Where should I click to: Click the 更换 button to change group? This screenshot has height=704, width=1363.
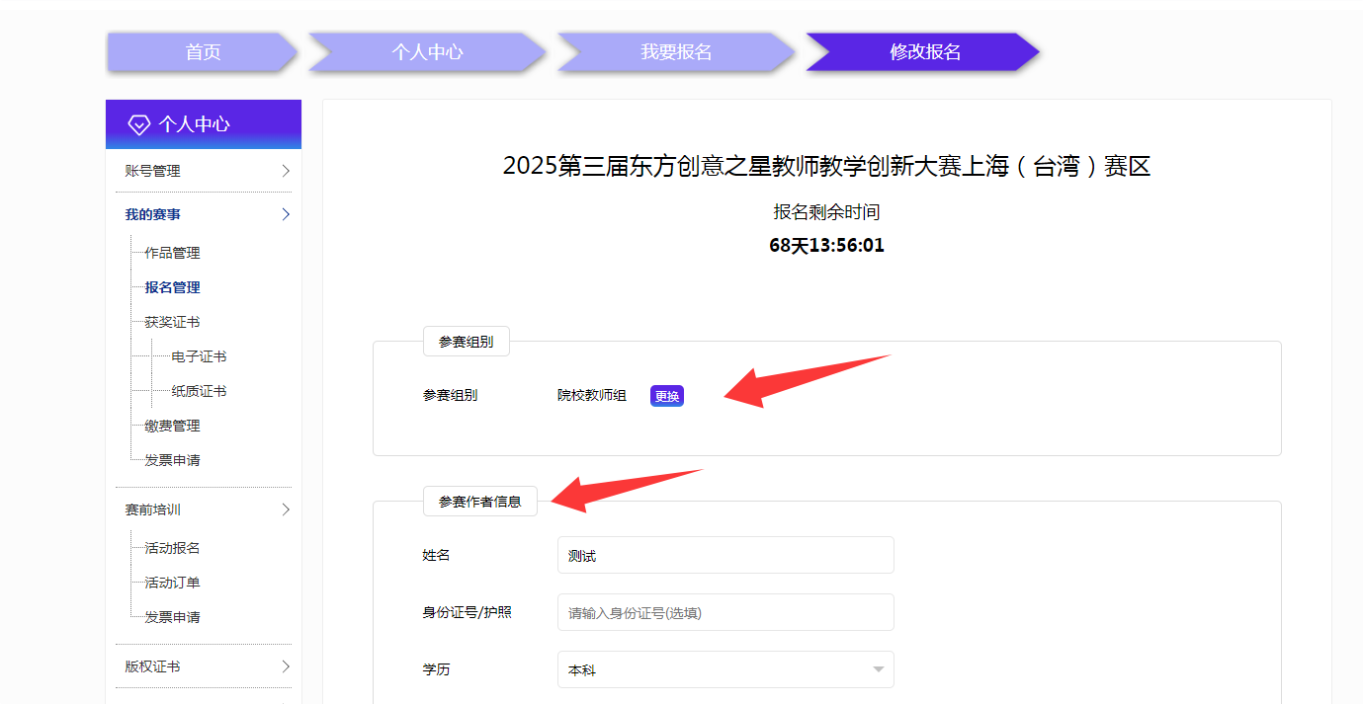tap(666, 395)
